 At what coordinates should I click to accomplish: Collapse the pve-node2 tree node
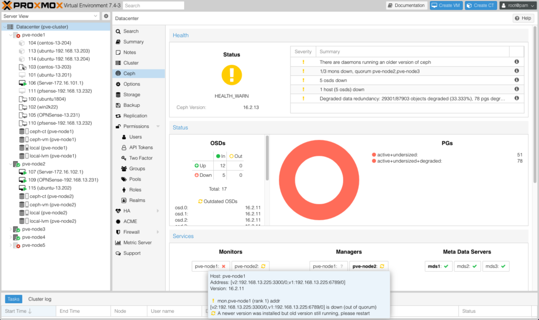(11, 164)
